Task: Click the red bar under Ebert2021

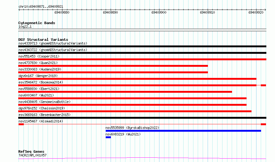Action: 125,92
